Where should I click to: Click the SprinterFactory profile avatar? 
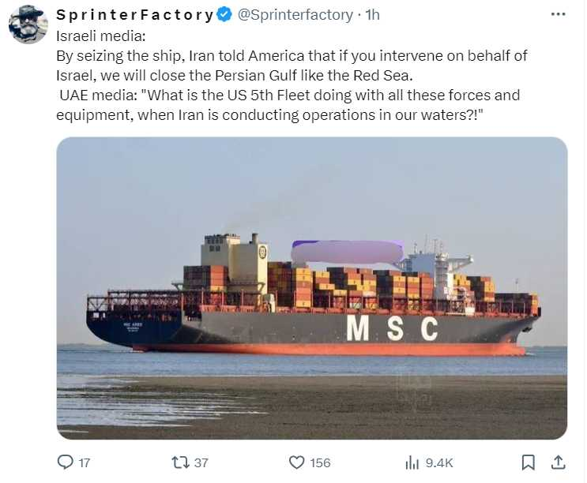pyautogui.click(x=28, y=24)
